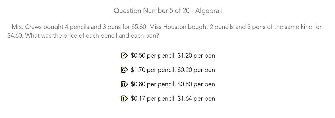Click the $4.60 amount in the question

point(15,35)
